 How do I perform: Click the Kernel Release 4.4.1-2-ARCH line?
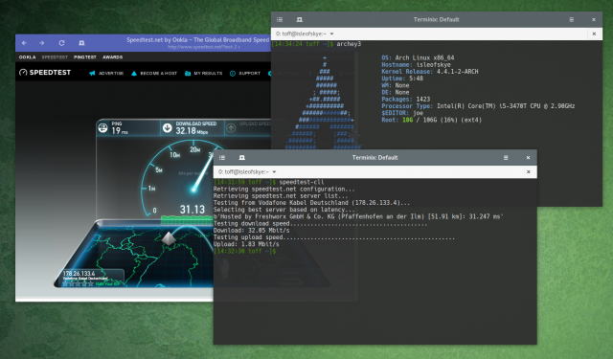pos(430,72)
